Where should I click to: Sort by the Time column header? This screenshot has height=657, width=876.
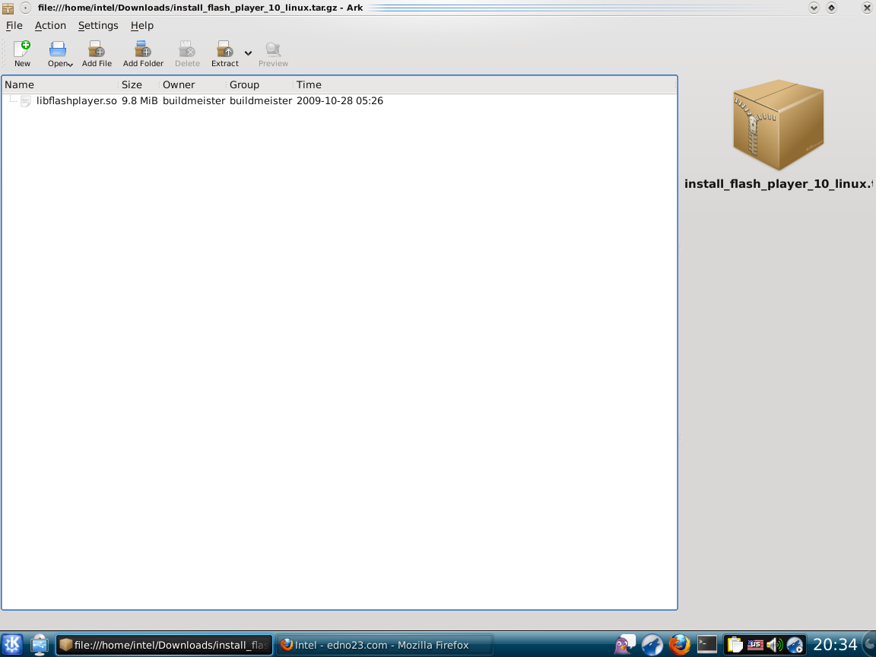point(484,85)
